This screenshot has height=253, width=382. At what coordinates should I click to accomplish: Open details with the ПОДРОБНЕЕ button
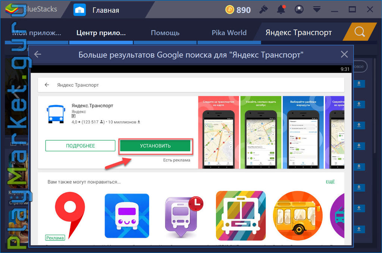[80, 146]
